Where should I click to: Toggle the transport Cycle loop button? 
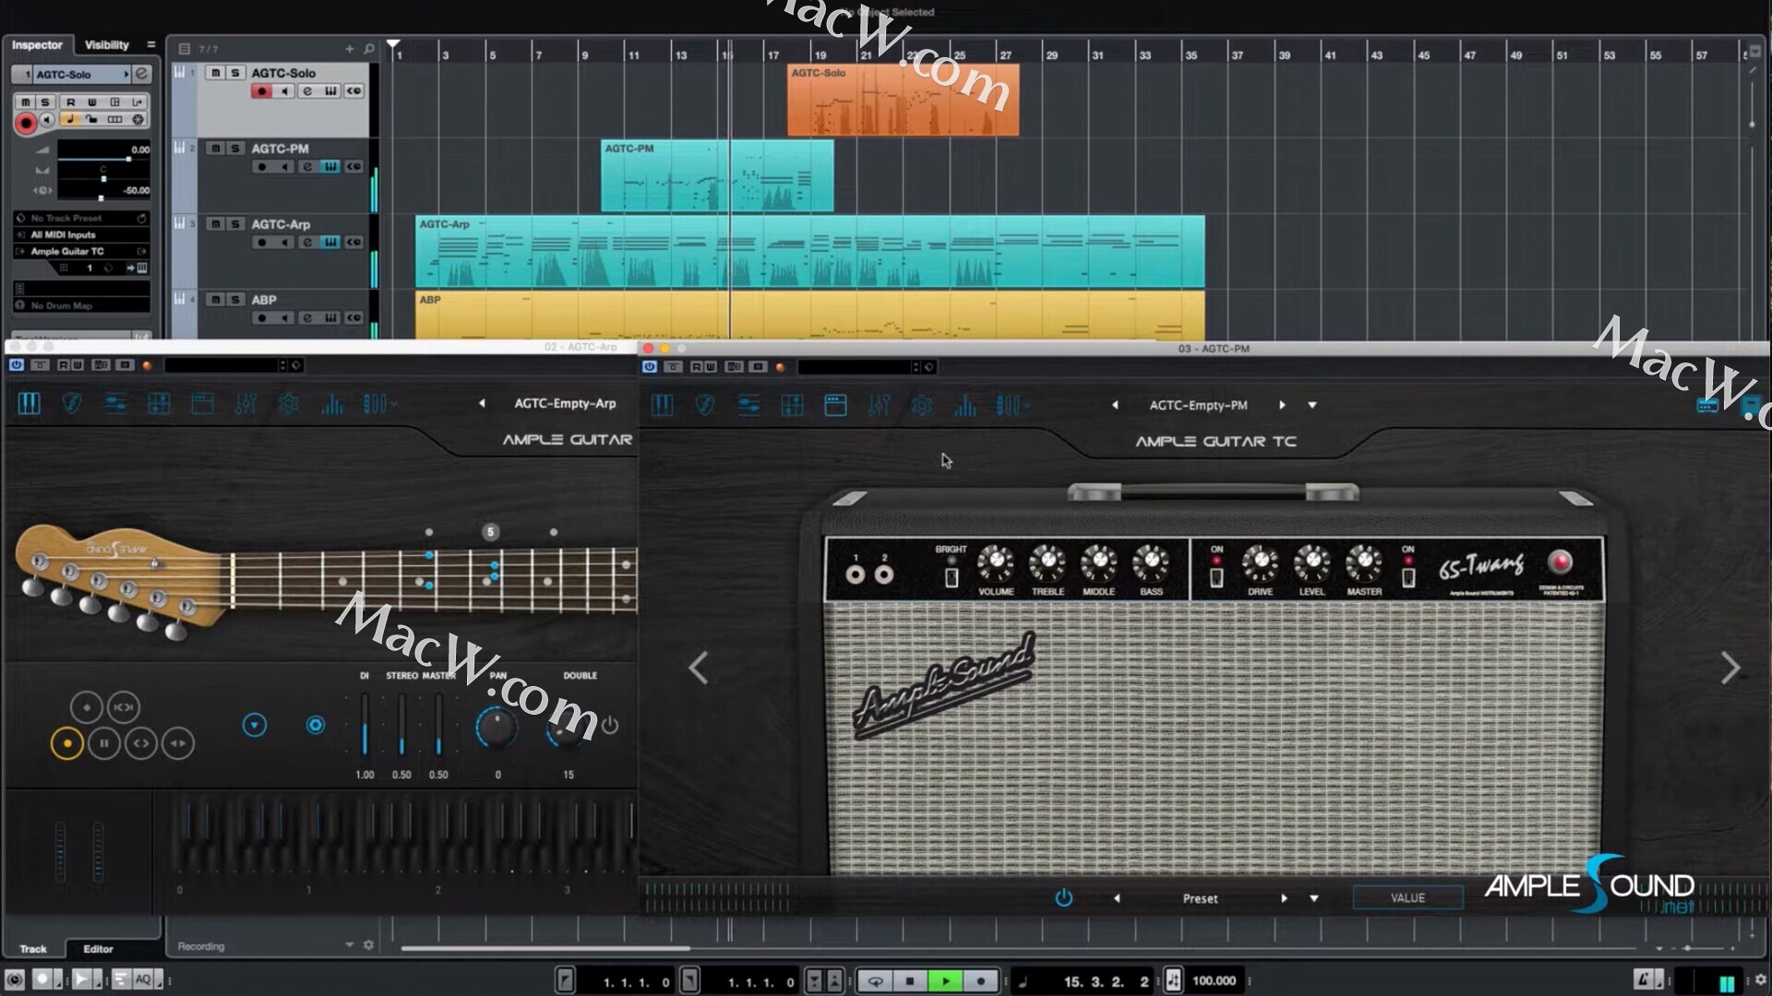coord(875,981)
